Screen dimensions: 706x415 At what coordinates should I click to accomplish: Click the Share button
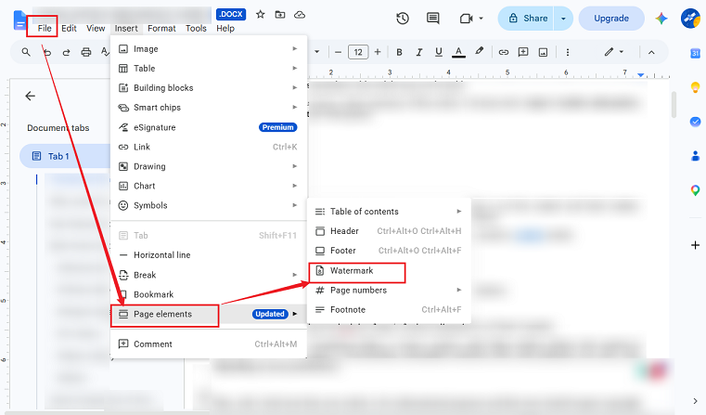(x=527, y=19)
